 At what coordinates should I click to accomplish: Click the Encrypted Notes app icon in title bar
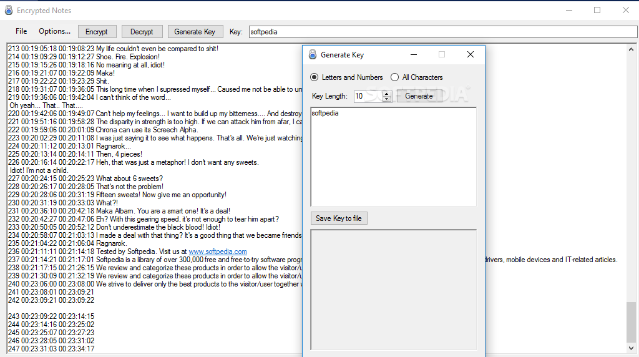[x=9, y=10]
